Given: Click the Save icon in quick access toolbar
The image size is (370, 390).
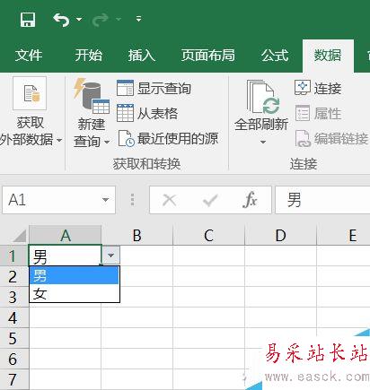Looking at the screenshot, I should coord(28,20).
